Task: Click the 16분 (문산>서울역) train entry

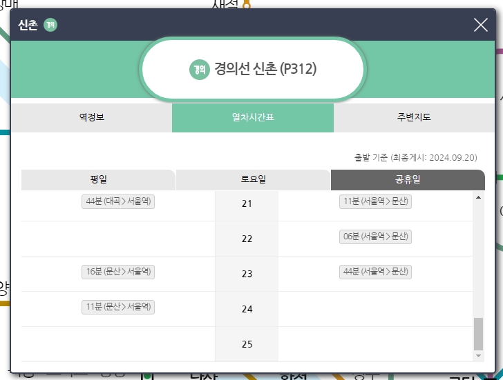Action: [x=118, y=272]
